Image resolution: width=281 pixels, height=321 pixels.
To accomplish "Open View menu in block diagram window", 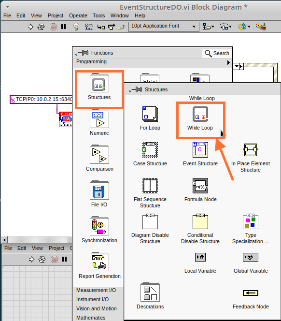I will (x=36, y=15).
